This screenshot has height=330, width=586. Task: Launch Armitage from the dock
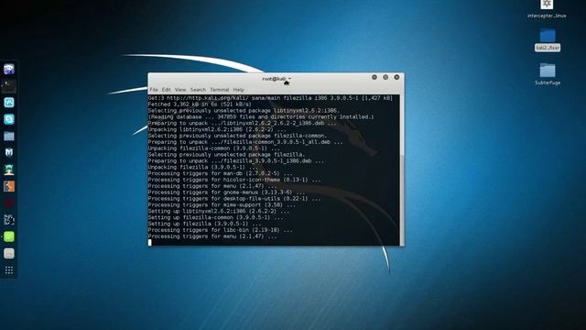[x=9, y=170]
